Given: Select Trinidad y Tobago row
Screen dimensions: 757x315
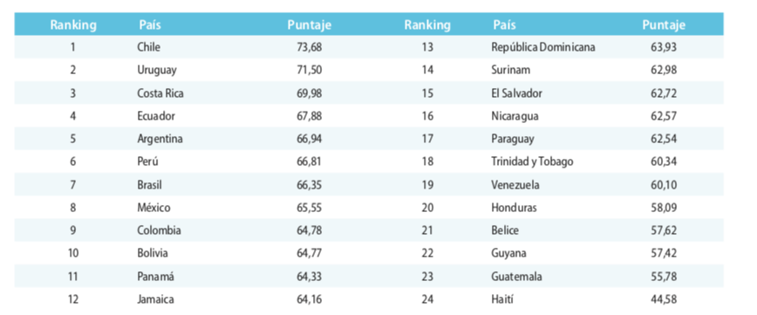Looking at the screenshot, I should pos(369,161).
